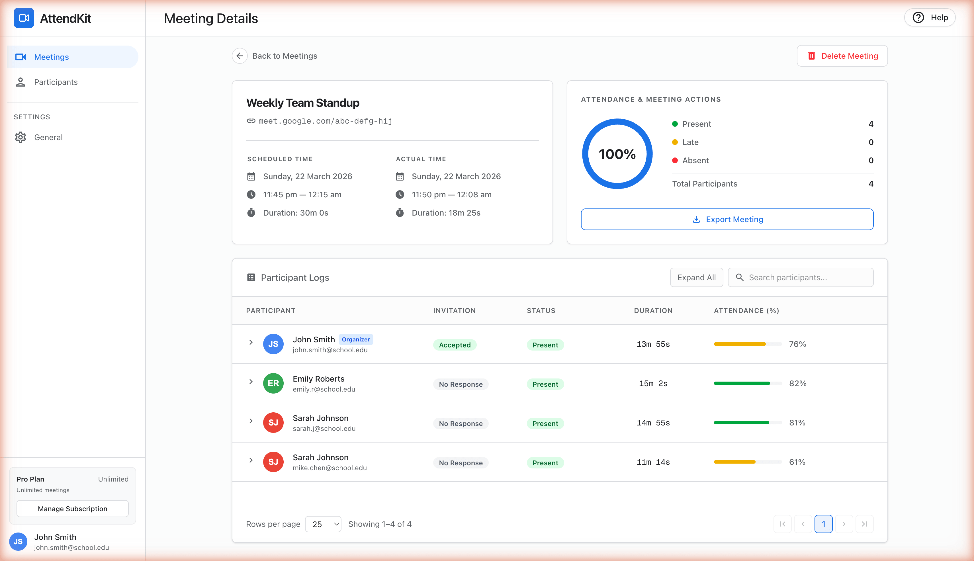Go to last page of logs
The width and height of the screenshot is (974, 561).
click(865, 524)
